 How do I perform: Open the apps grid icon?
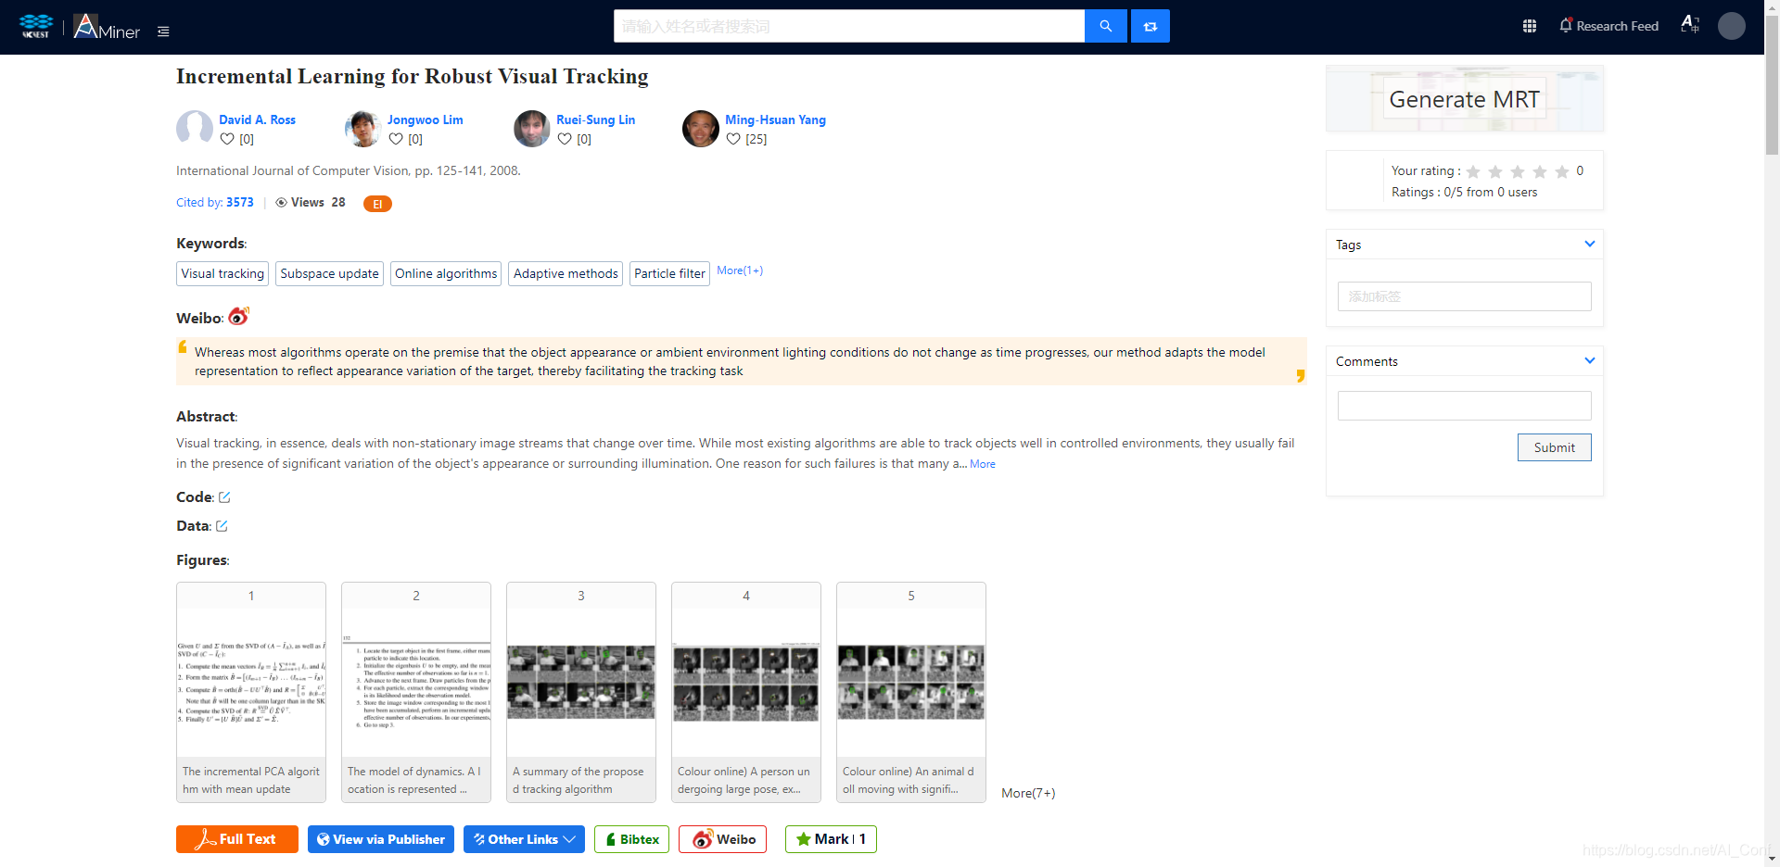[1530, 26]
